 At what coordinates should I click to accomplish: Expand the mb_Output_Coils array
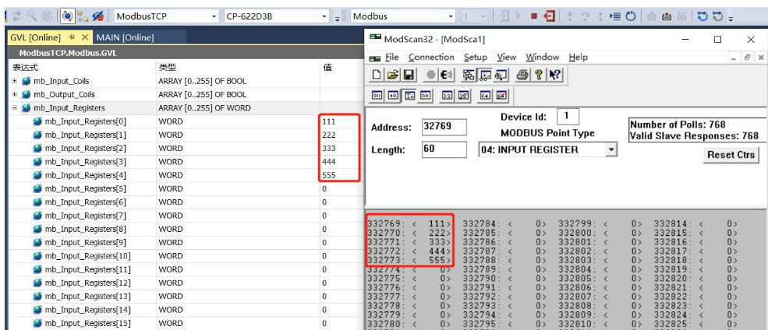[15, 94]
